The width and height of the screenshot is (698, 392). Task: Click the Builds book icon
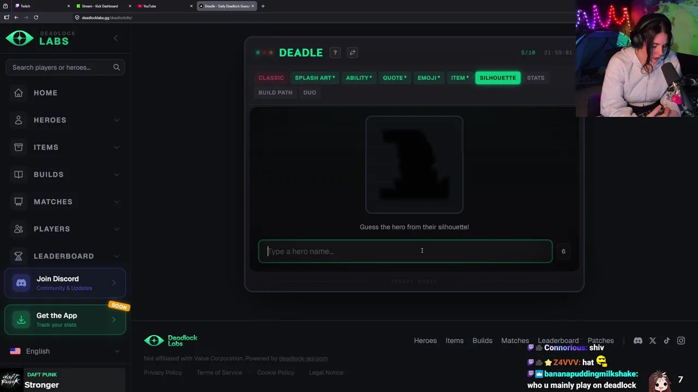tap(19, 174)
